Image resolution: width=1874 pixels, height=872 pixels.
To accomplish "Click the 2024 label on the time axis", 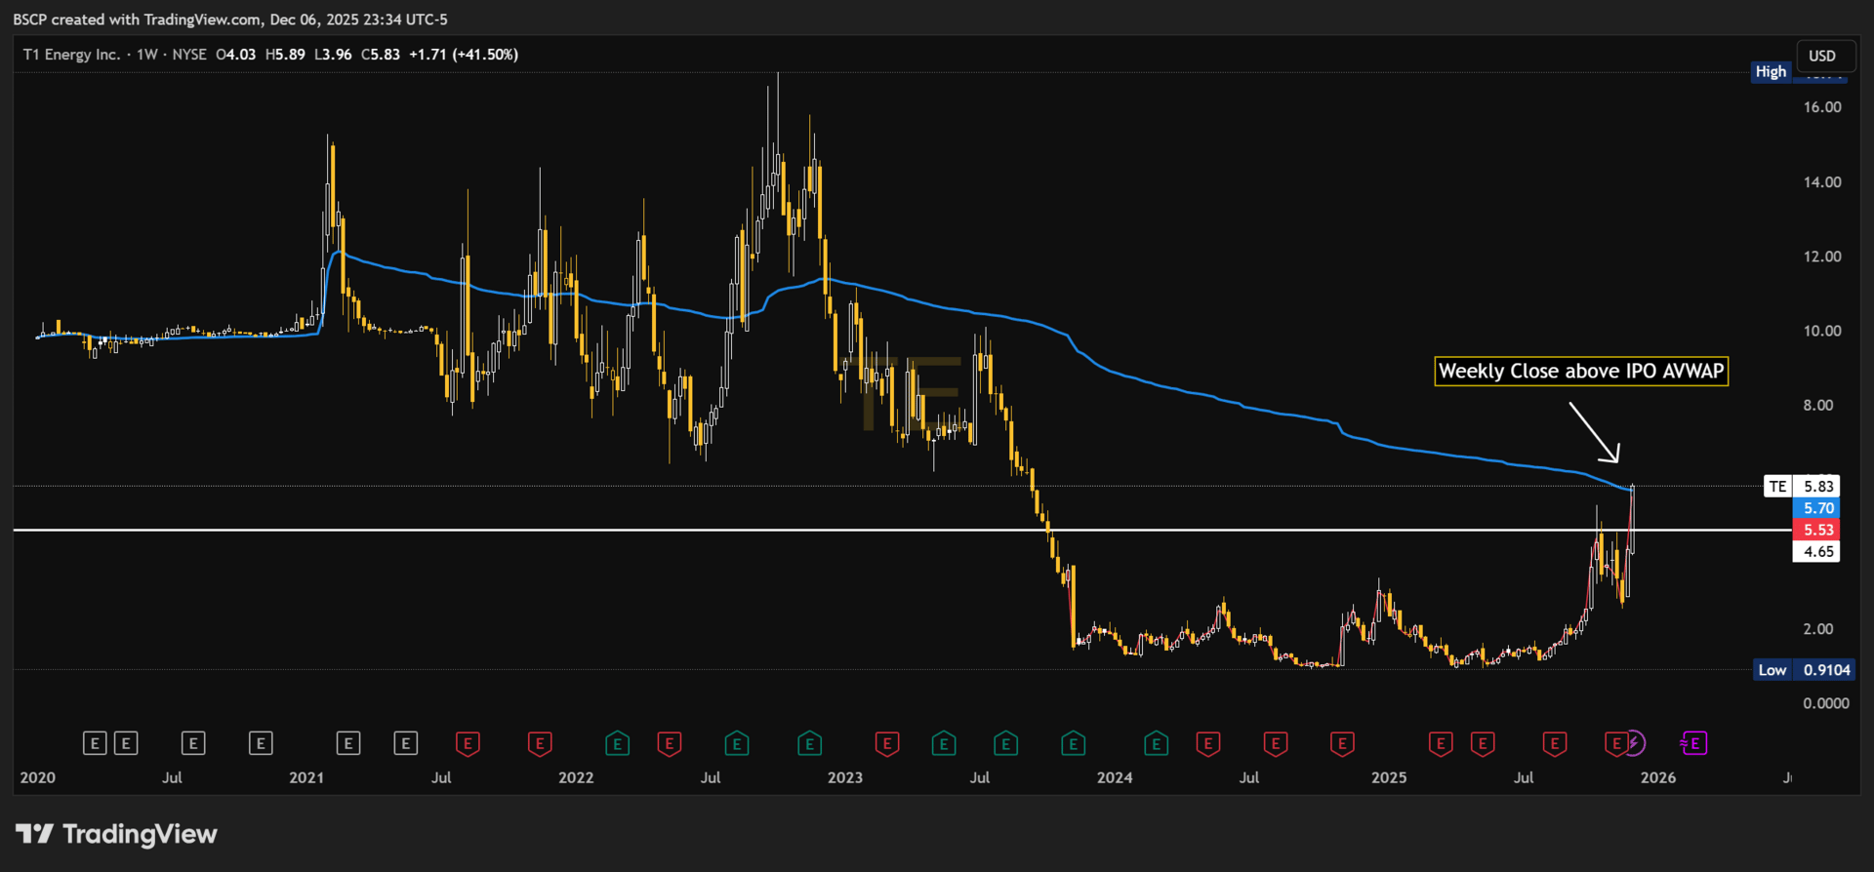I will (1115, 777).
